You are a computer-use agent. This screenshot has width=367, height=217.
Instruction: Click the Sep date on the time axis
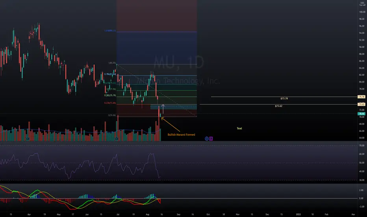click(178, 214)
